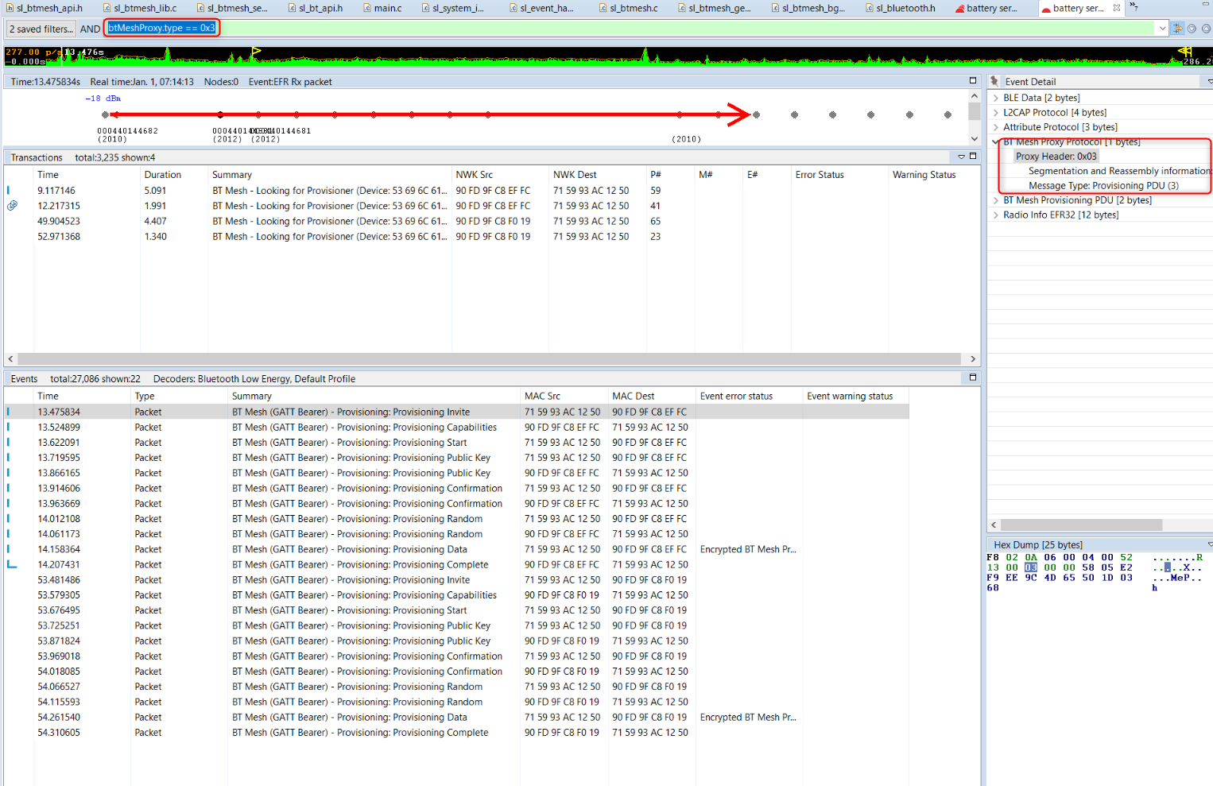Click the maximize icon on the Transactions panel
The height and width of the screenshot is (786, 1213).
pos(973,156)
